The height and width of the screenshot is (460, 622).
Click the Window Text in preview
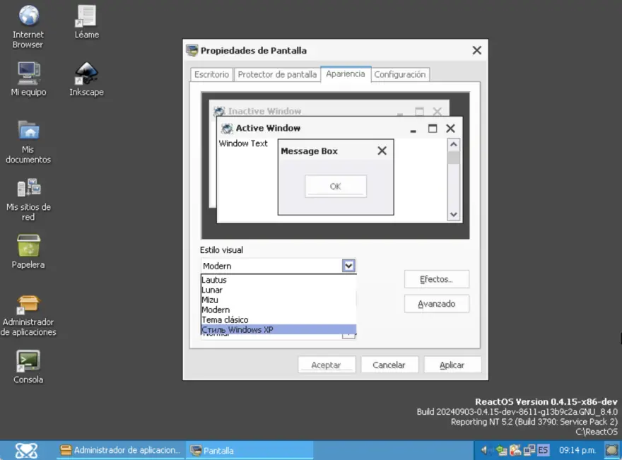point(243,143)
